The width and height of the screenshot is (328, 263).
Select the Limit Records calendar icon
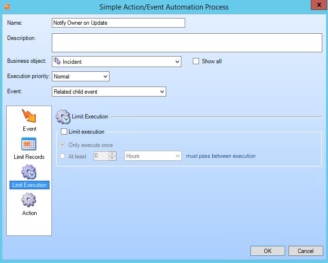click(29, 144)
